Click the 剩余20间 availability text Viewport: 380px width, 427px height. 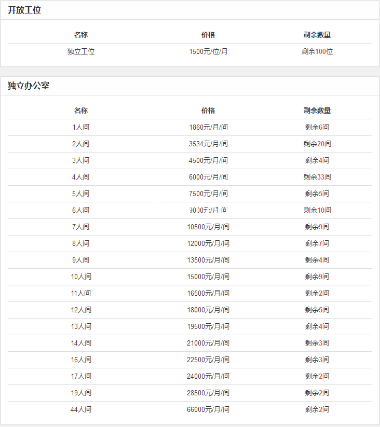coord(317,144)
